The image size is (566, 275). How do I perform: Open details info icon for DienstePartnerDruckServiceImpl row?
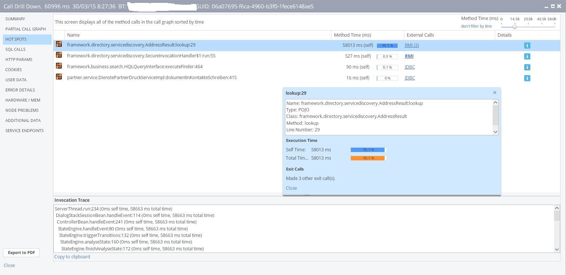[x=527, y=78]
